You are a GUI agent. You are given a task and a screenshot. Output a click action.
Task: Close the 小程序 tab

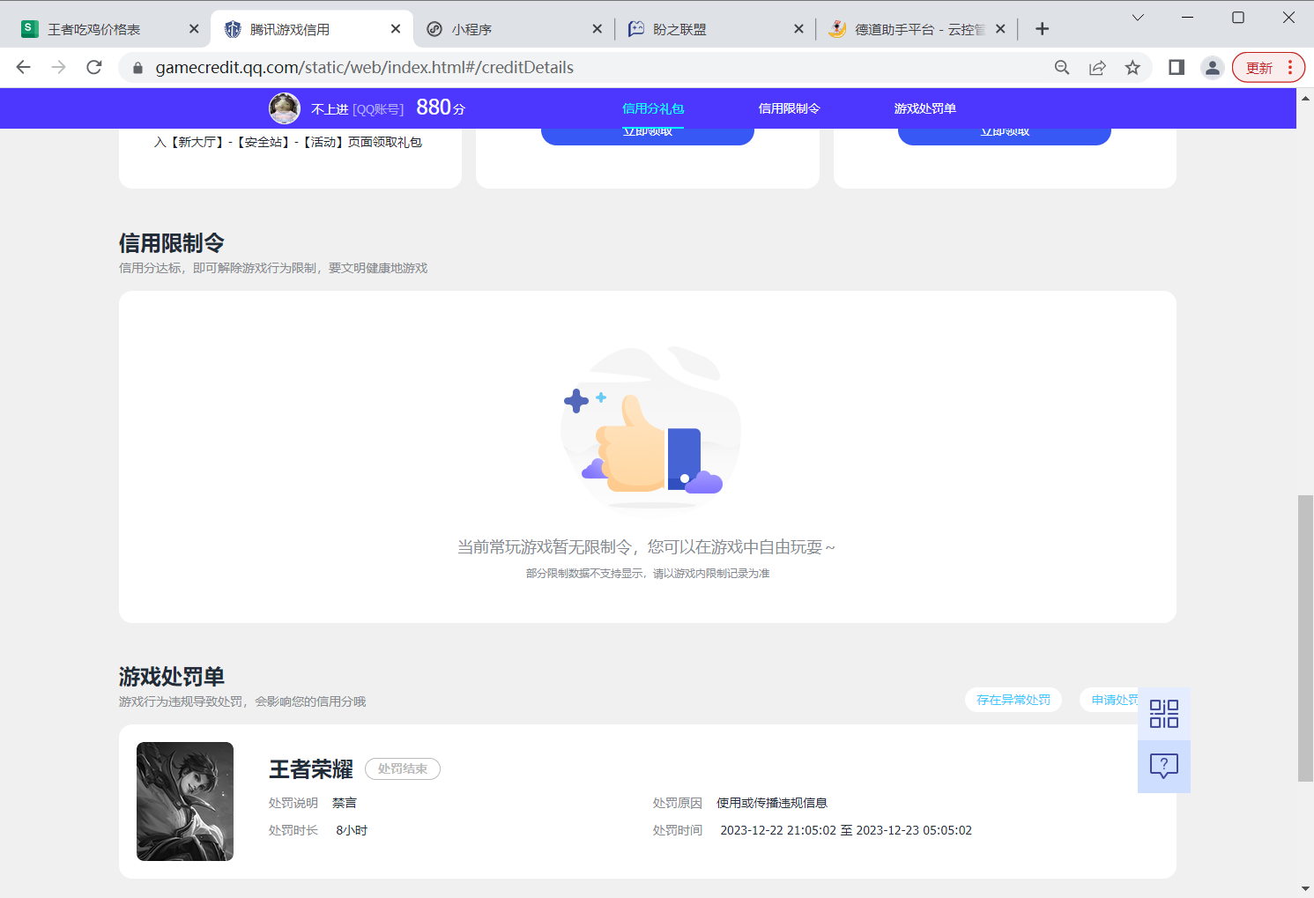pyautogui.click(x=597, y=29)
